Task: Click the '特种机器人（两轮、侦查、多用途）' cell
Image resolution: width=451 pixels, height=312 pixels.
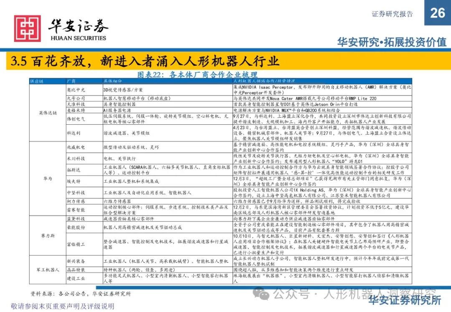Action: click(x=168, y=270)
